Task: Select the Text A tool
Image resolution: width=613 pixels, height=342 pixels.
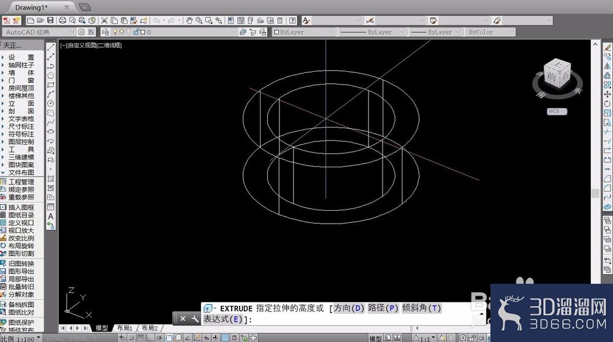Action: point(50,216)
